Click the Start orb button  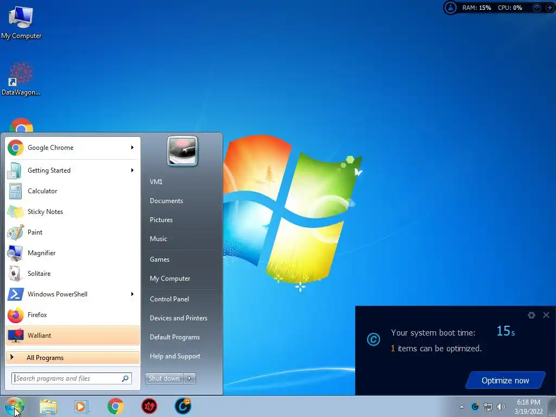point(14,406)
